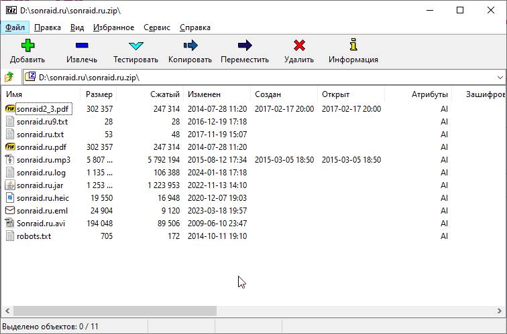
Task: Click the archive icon inside the address bar
Action: (x=30, y=77)
